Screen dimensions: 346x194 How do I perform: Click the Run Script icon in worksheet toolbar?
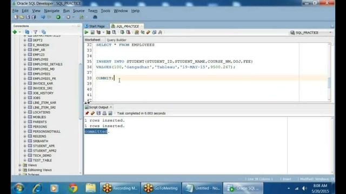click(x=92, y=32)
